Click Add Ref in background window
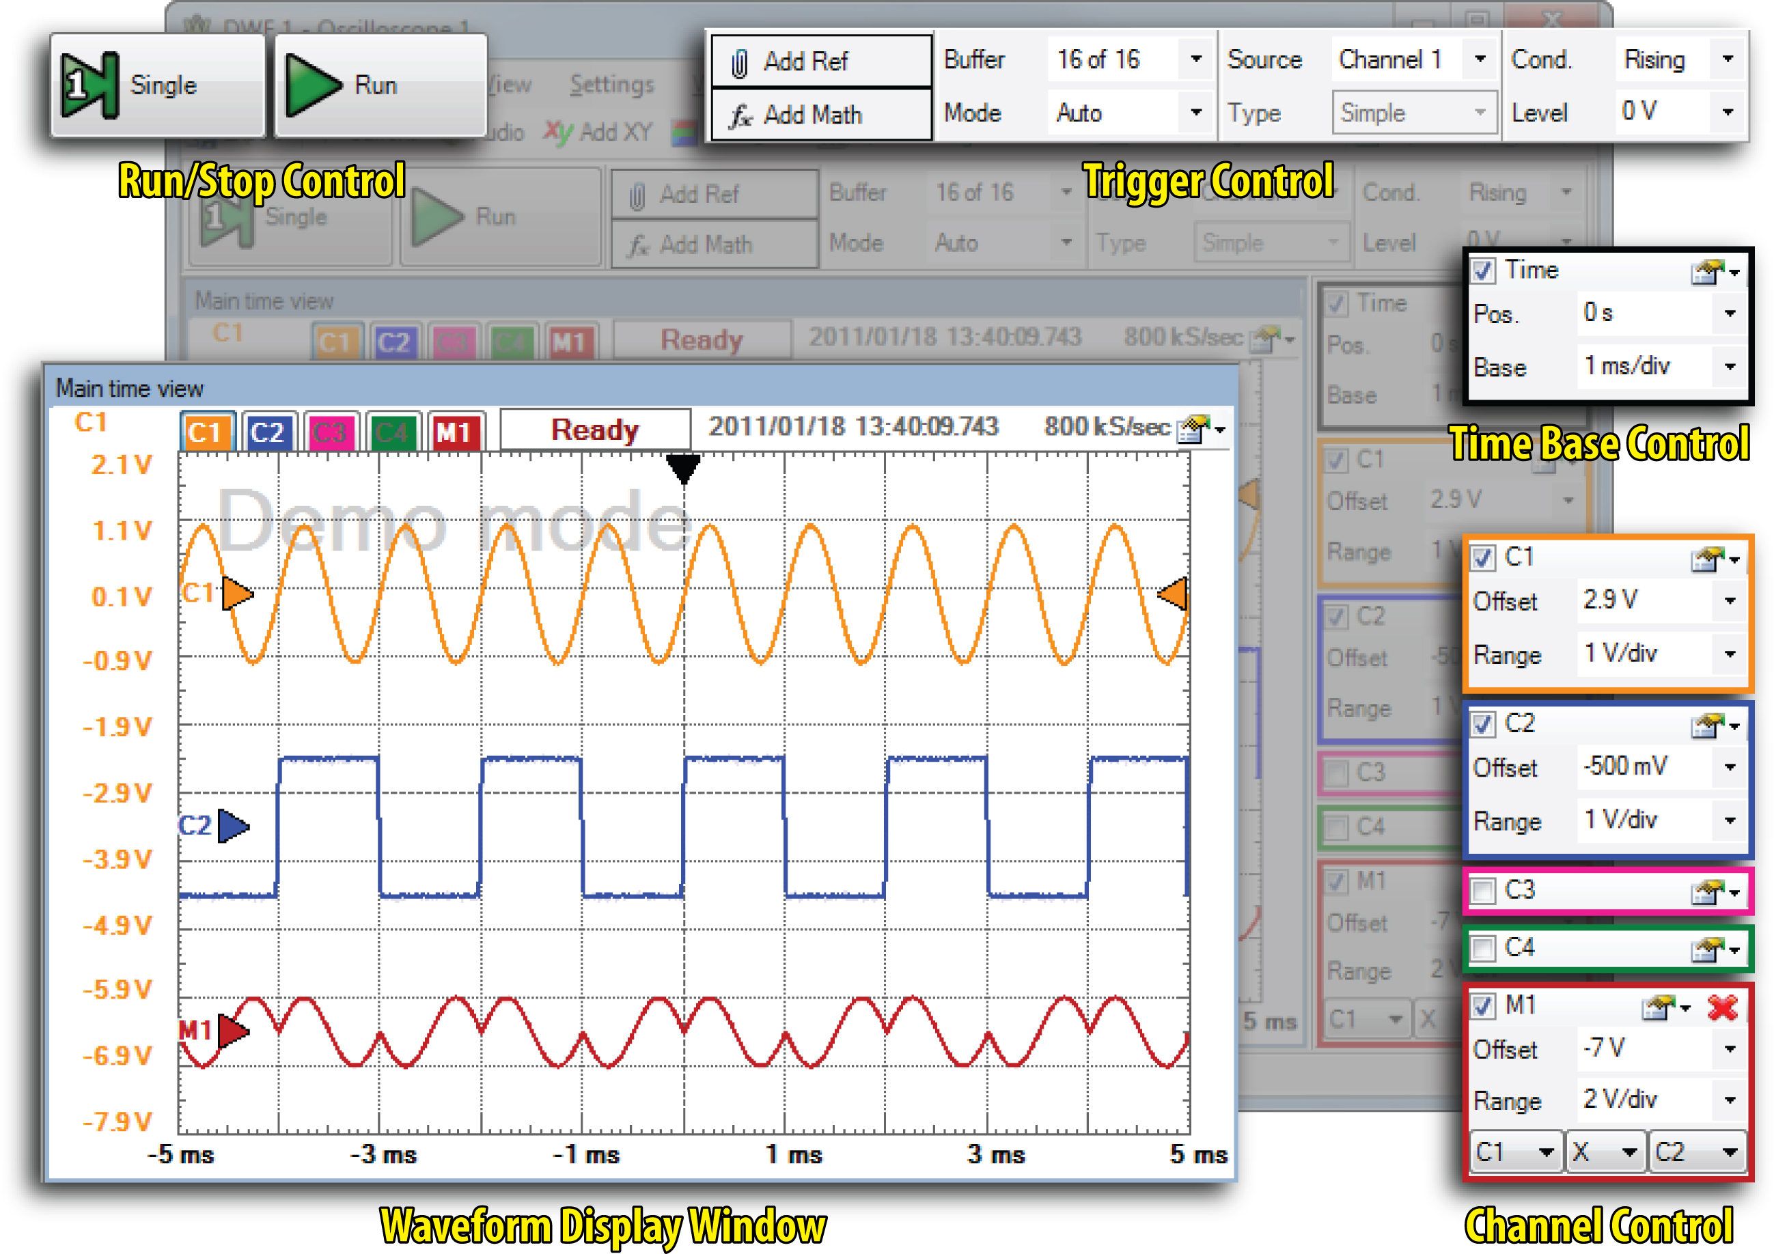Viewport: 1774px width, 1254px height. point(715,195)
